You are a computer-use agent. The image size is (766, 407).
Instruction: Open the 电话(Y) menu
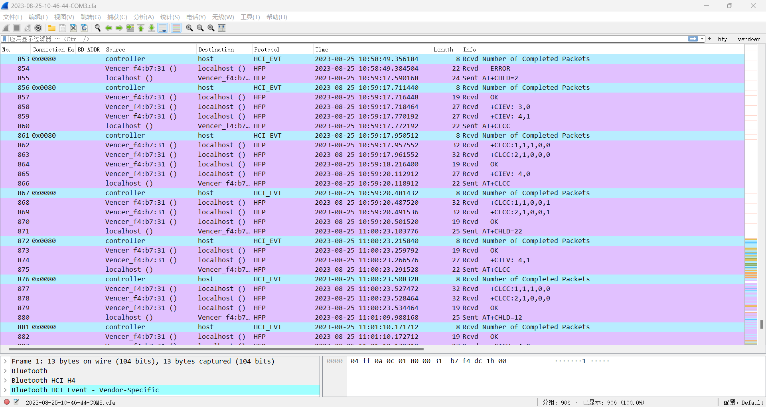[196, 17]
